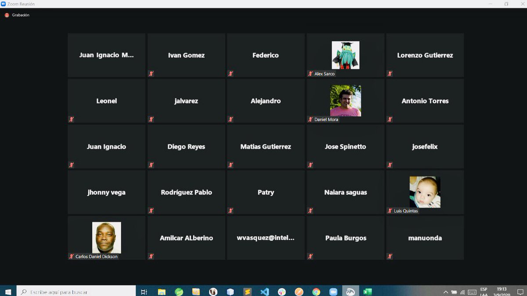Click the name 'Ivan Gomez'
Viewport: 527px width, 296px height.
click(x=186, y=55)
